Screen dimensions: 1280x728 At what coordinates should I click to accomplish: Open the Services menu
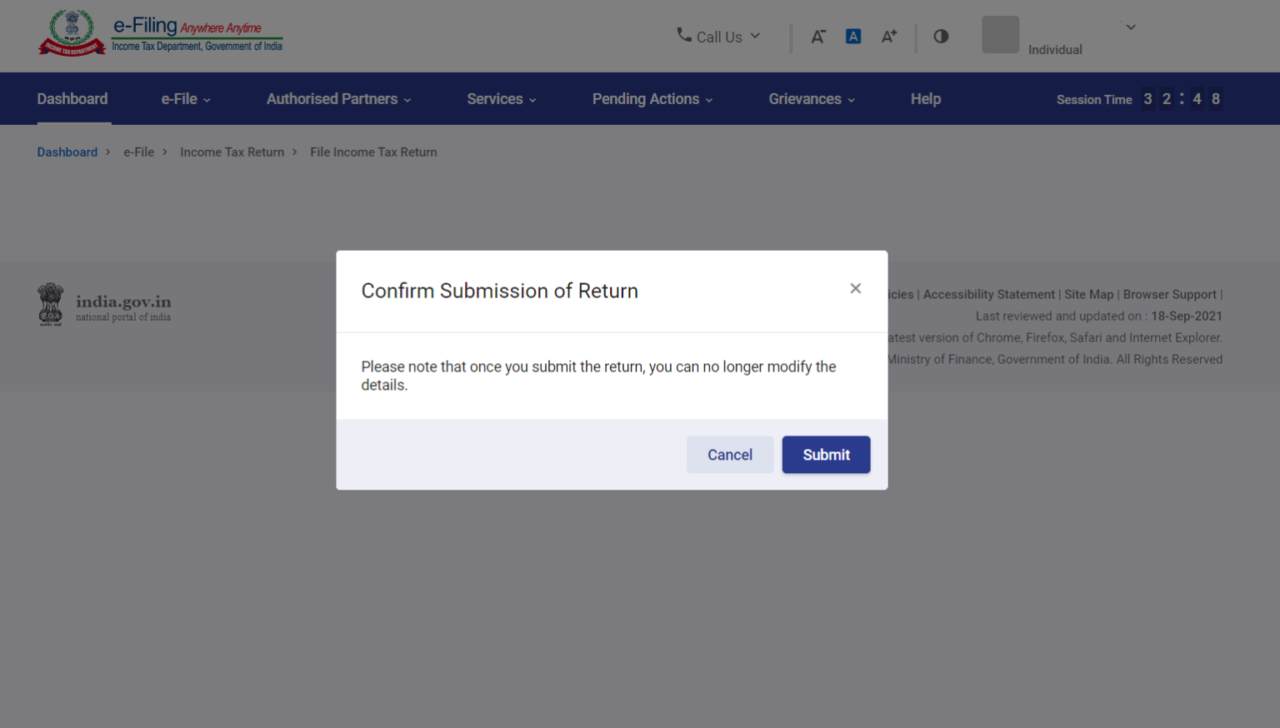coord(501,99)
